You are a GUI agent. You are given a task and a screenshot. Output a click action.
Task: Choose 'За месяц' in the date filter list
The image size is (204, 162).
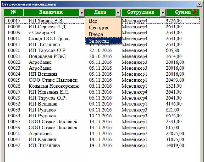(103, 41)
